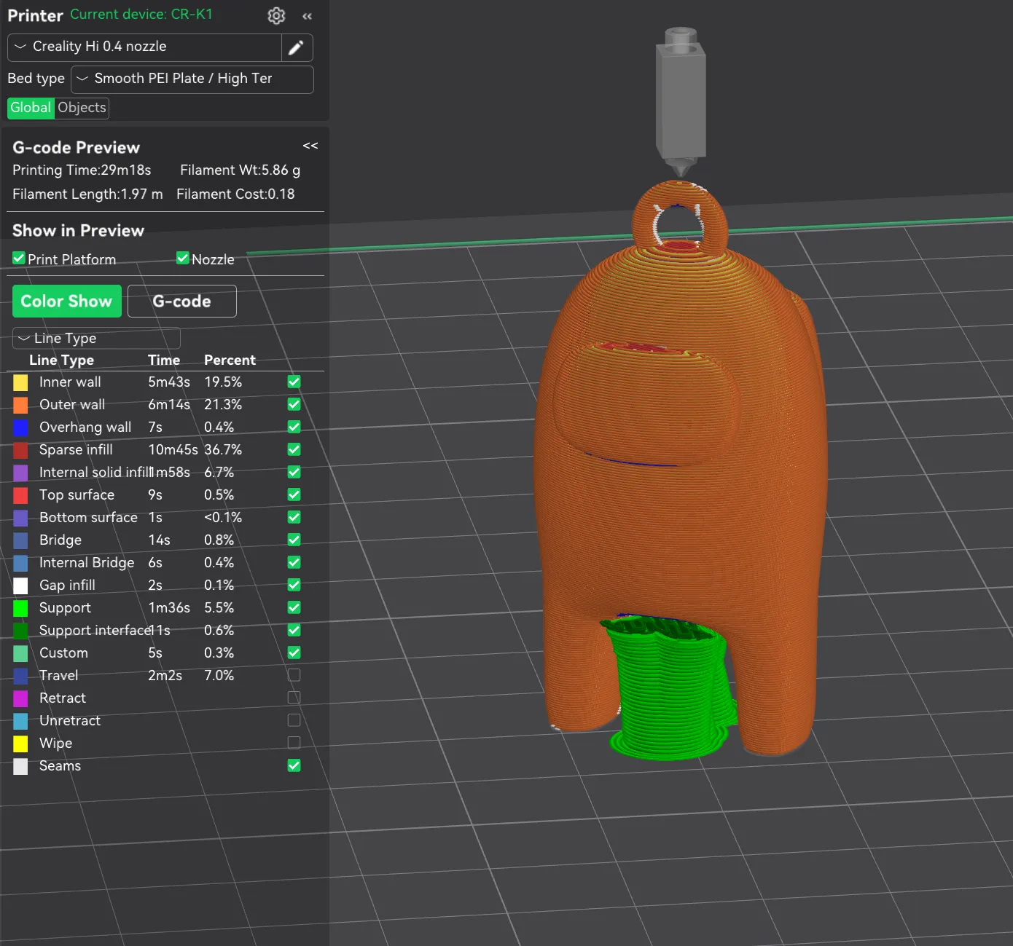
Task: Select the Support green legend icon
Action: click(x=20, y=607)
